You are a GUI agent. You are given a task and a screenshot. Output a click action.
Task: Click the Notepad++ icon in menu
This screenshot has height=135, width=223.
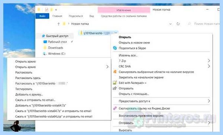115,83
